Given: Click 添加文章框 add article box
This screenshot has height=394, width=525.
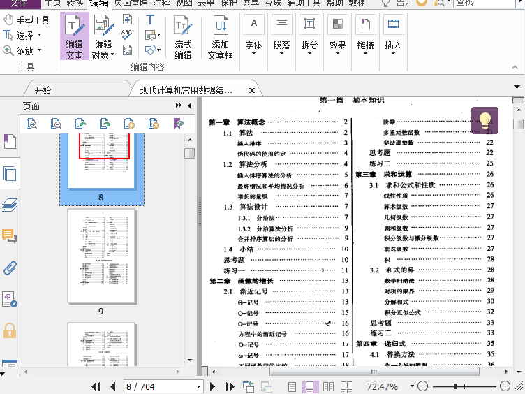Looking at the screenshot, I should (x=221, y=37).
